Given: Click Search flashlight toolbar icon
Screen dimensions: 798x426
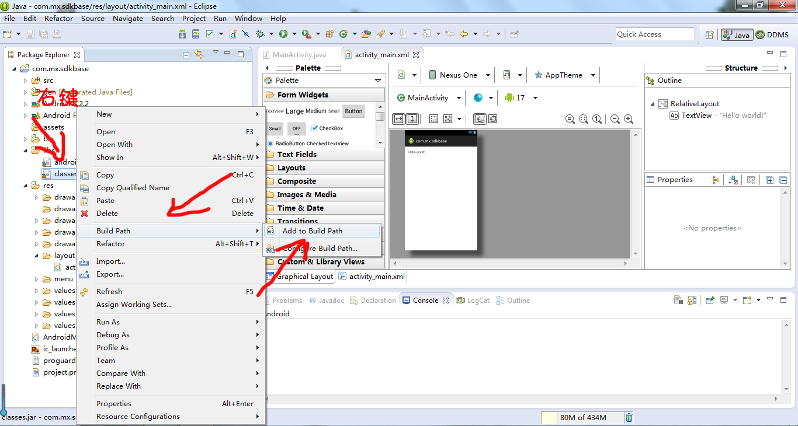Looking at the screenshot, I should (380, 34).
